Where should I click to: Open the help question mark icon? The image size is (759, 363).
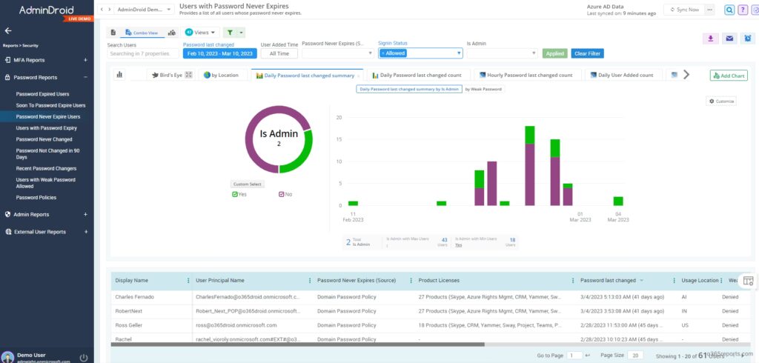tap(743, 10)
